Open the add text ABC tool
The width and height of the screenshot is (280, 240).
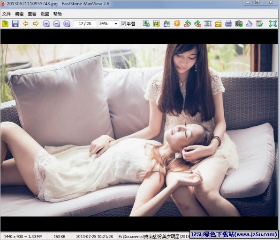pos(167,23)
